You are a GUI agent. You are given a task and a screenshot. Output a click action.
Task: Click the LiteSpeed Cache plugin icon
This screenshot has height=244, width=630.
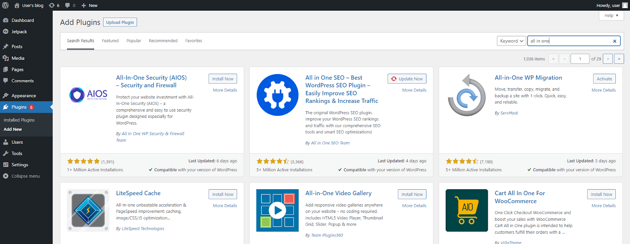[88, 210]
